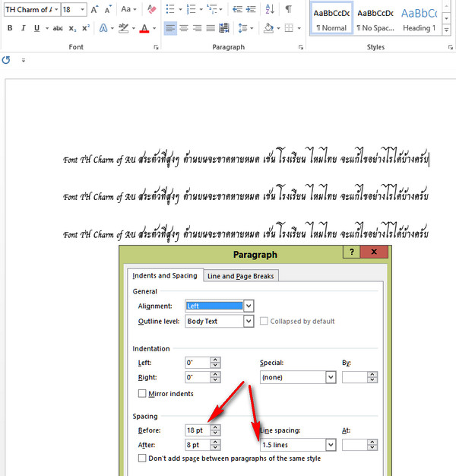The width and height of the screenshot is (456, 476).
Task: Insert bulleted list
Action: pos(170,9)
